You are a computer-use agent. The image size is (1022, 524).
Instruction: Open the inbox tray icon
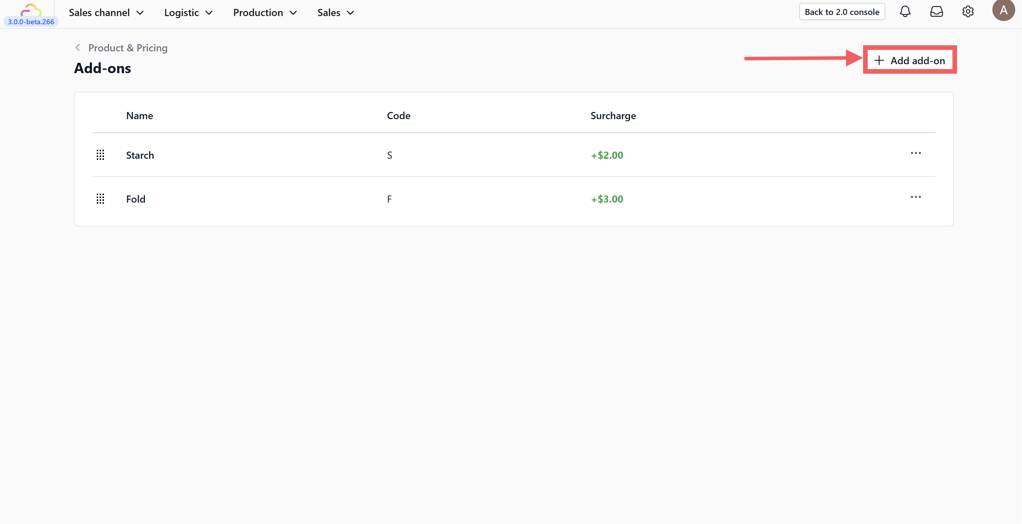click(x=936, y=12)
